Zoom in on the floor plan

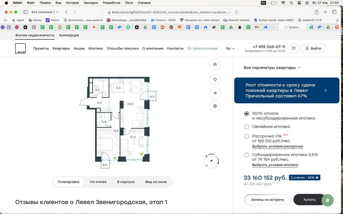[215, 64]
